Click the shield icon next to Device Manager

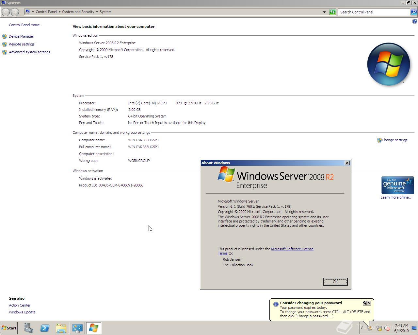click(5, 36)
